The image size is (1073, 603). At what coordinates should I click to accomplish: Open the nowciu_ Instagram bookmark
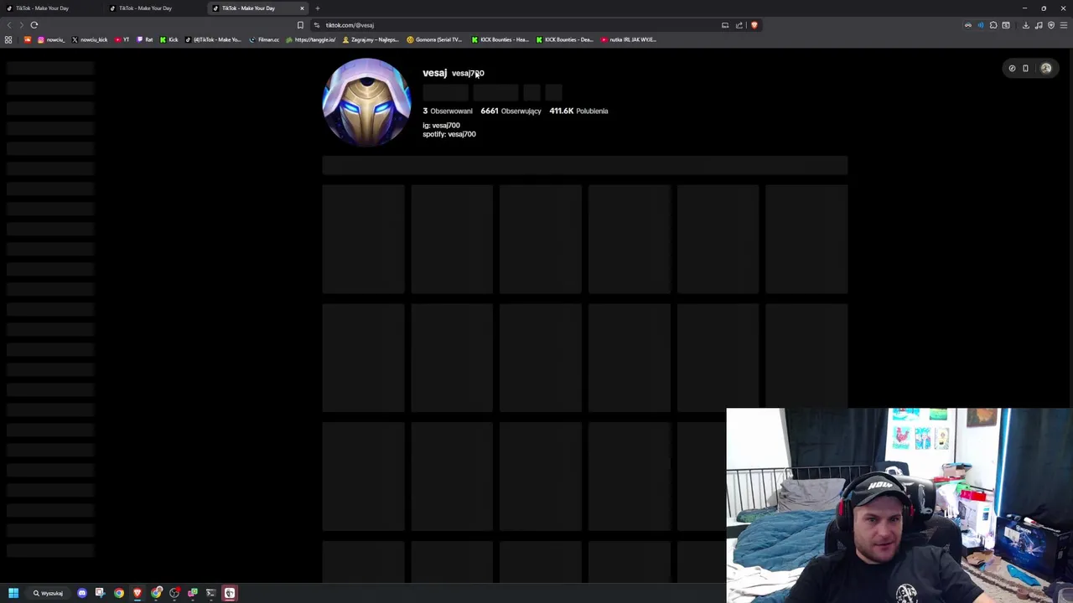tap(50, 39)
